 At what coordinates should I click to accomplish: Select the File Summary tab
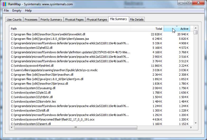coord(118,19)
